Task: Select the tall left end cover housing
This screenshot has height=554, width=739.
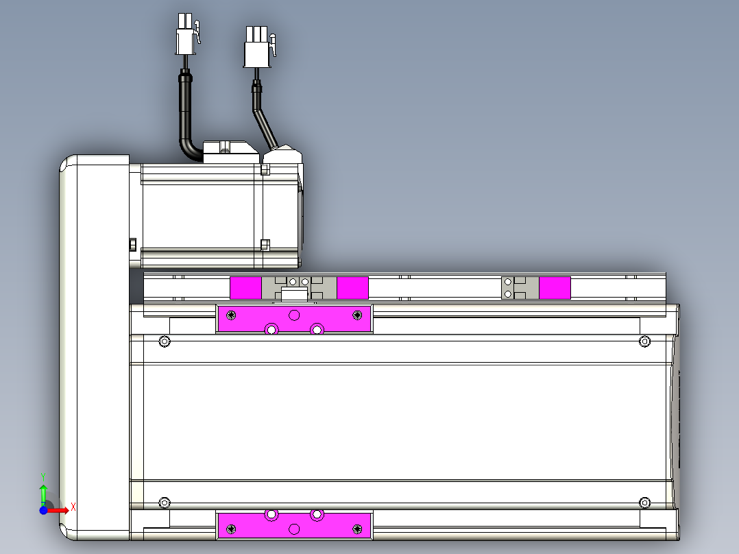Action: click(x=95, y=347)
